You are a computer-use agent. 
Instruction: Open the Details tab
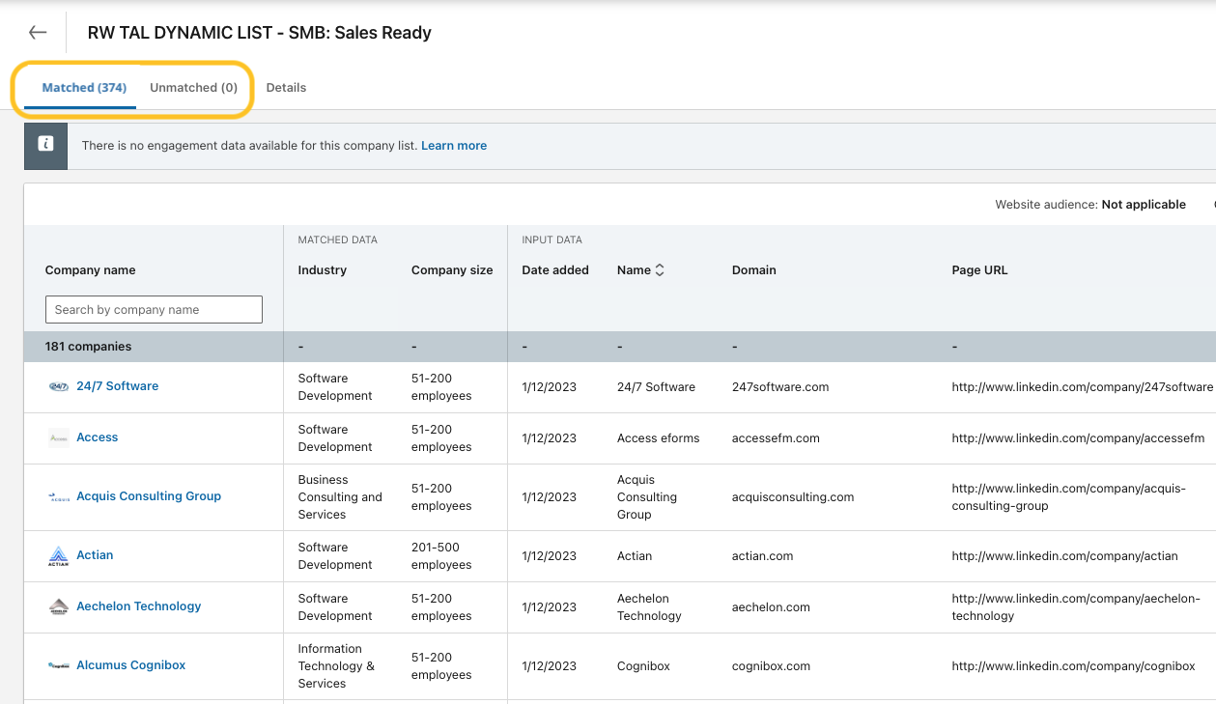(286, 88)
